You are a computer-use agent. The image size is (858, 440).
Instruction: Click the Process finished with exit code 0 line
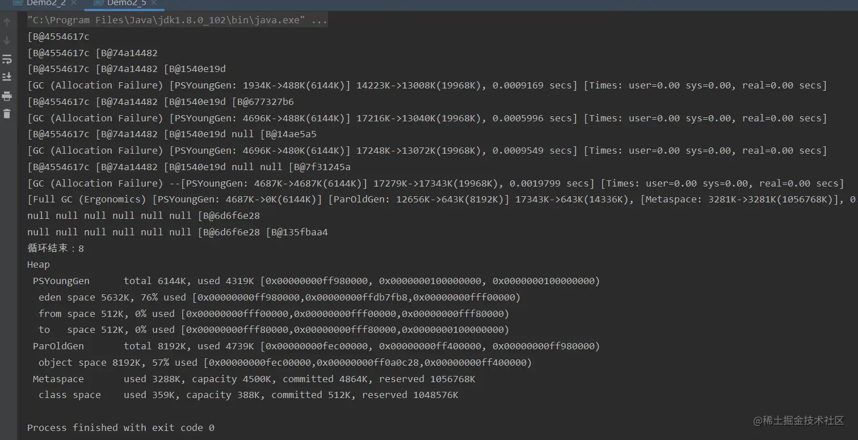coord(121,428)
